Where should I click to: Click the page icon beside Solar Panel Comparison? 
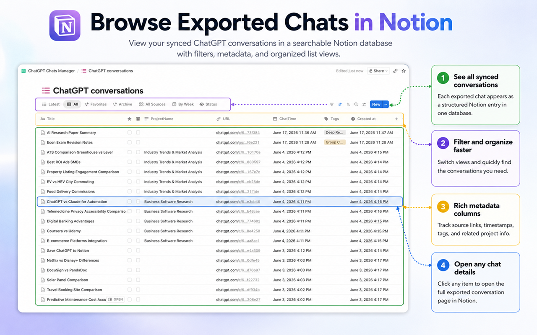click(43, 280)
